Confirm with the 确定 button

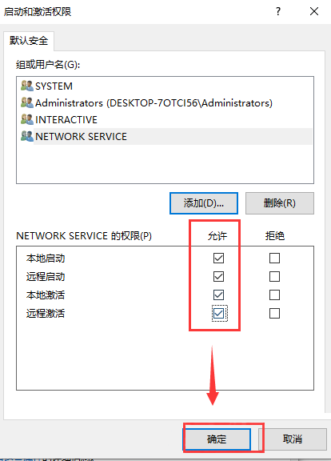click(217, 439)
